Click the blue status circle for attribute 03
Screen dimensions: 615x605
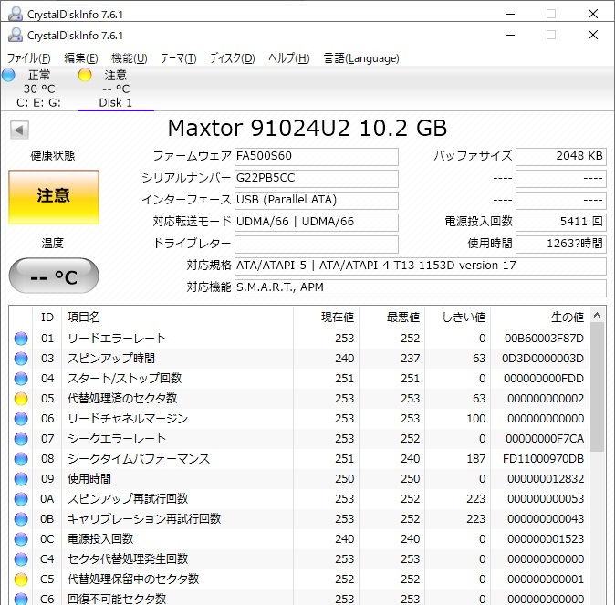[x=21, y=359]
